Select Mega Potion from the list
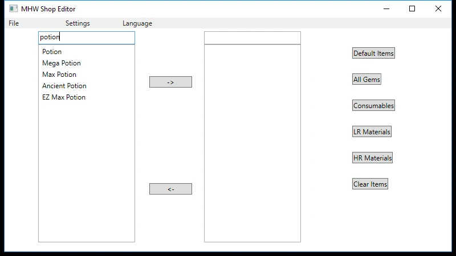The height and width of the screenshot is (256, 456). pos(62,63)
